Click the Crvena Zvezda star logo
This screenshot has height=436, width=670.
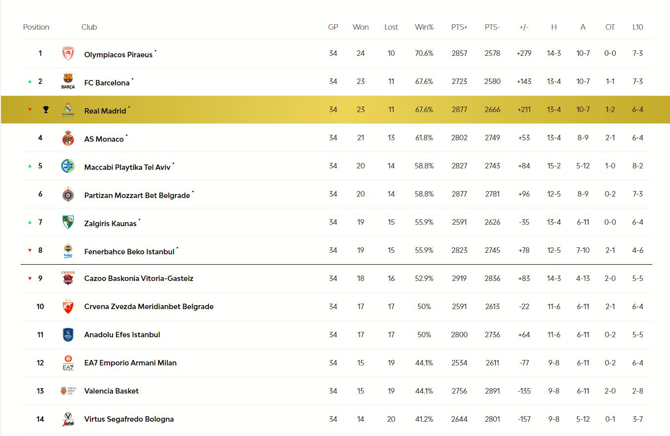68,307
